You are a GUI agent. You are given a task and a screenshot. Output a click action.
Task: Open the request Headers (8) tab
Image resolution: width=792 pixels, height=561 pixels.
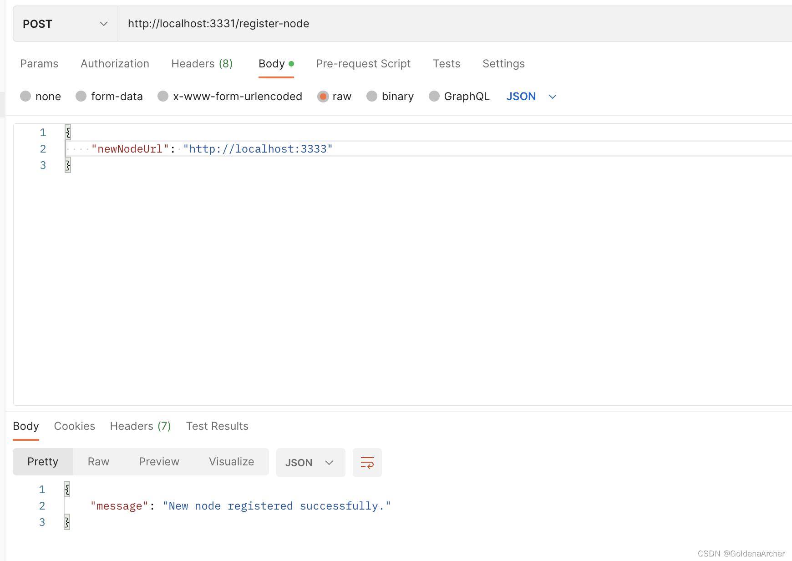click(x=202, y=64)
